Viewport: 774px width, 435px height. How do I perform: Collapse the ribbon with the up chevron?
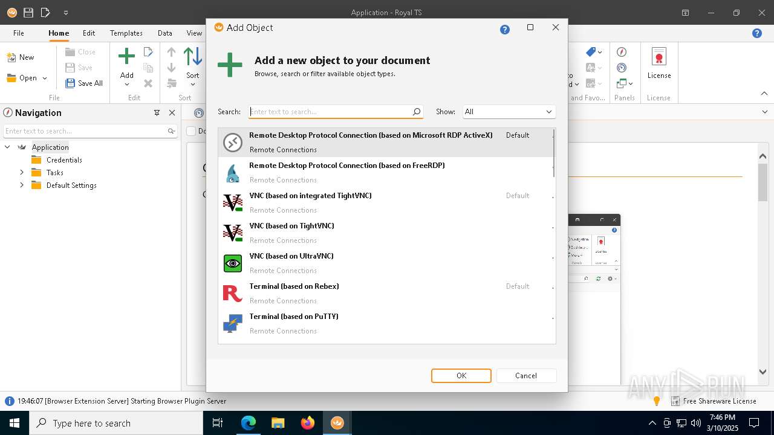(764, 94)
